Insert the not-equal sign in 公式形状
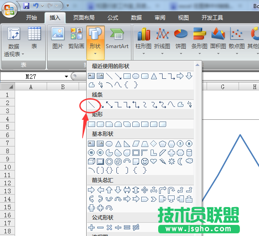 click(x=136, y=228)
